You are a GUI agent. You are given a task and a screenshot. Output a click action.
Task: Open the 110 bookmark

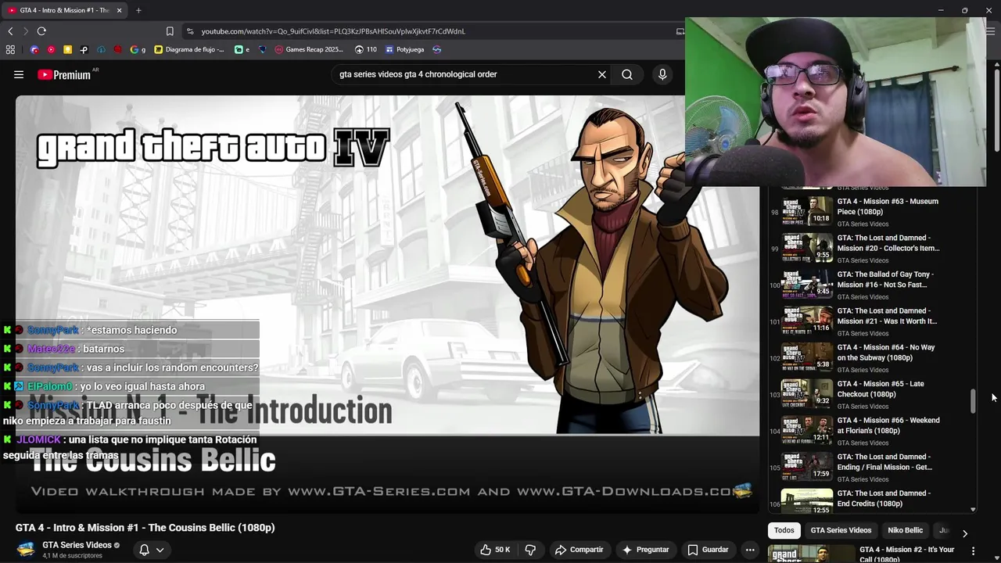365,49
